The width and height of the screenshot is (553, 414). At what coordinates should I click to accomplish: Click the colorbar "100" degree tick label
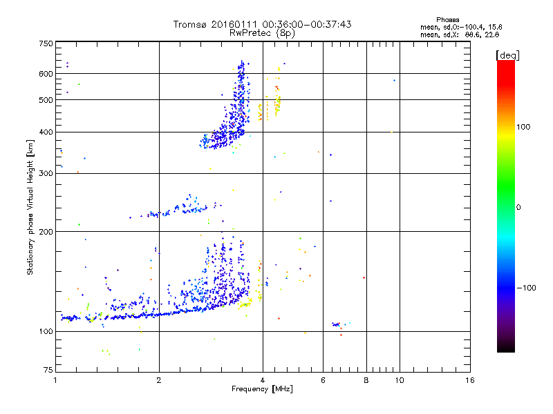tap(523, 127)
